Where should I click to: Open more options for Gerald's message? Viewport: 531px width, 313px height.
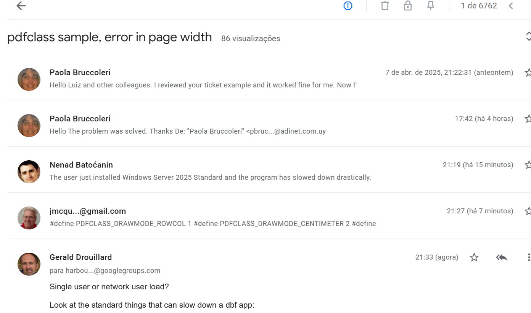coord(528,258)
